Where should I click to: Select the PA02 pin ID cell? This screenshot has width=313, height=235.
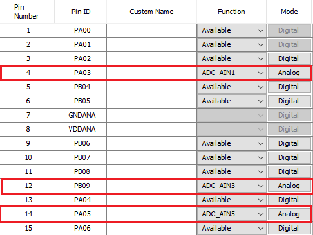(x=81, y=58)
